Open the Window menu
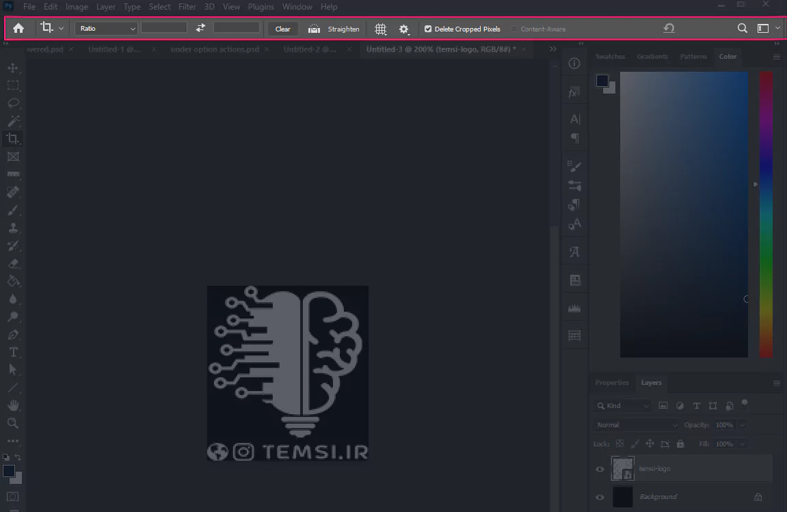787x512 pixels. coord(297,7)
